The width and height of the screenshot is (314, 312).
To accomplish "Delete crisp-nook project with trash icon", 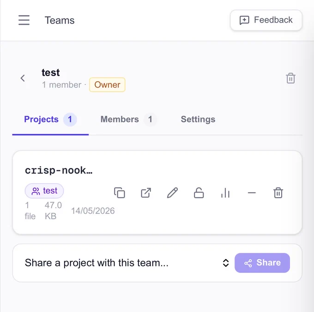I will tap(278, 193).
